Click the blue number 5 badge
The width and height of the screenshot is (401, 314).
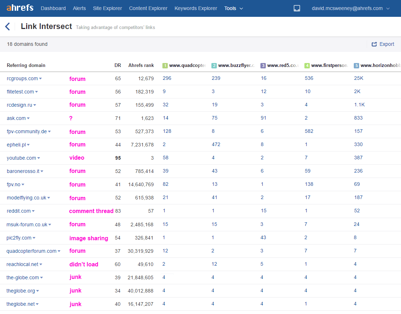point(357,66)
